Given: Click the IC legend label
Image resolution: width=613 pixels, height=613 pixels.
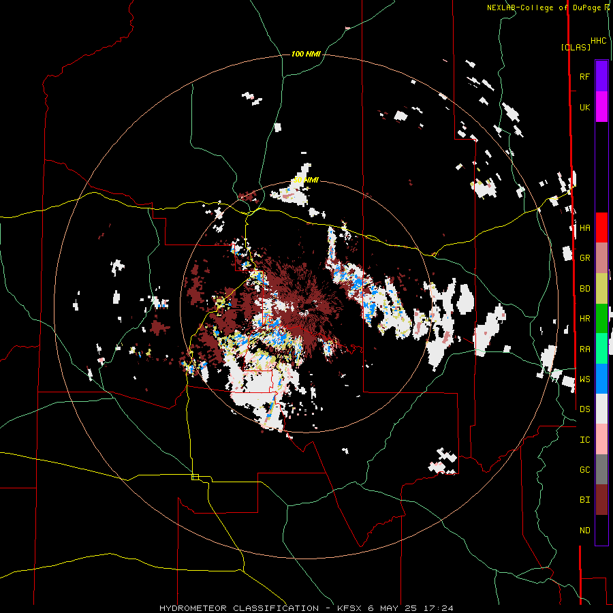Looking at the screenshot, I should pyautogui.click(x=585, y=440).
